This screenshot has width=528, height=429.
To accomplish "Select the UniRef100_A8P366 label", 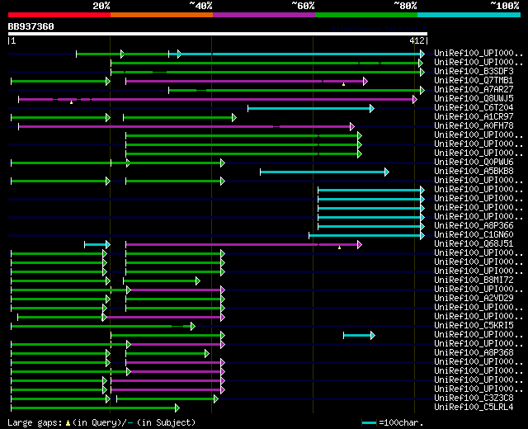I will coord(474,225).
